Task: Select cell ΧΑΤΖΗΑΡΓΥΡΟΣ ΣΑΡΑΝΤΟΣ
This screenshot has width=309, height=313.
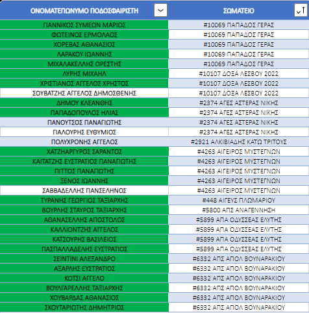Action: pyautogui.click(x=84, y=151)
